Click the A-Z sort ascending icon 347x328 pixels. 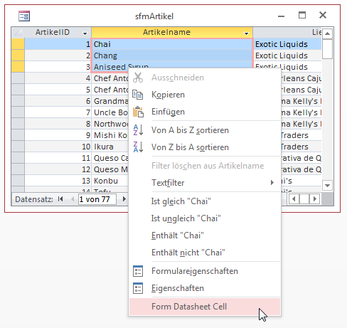click(138, 130)
